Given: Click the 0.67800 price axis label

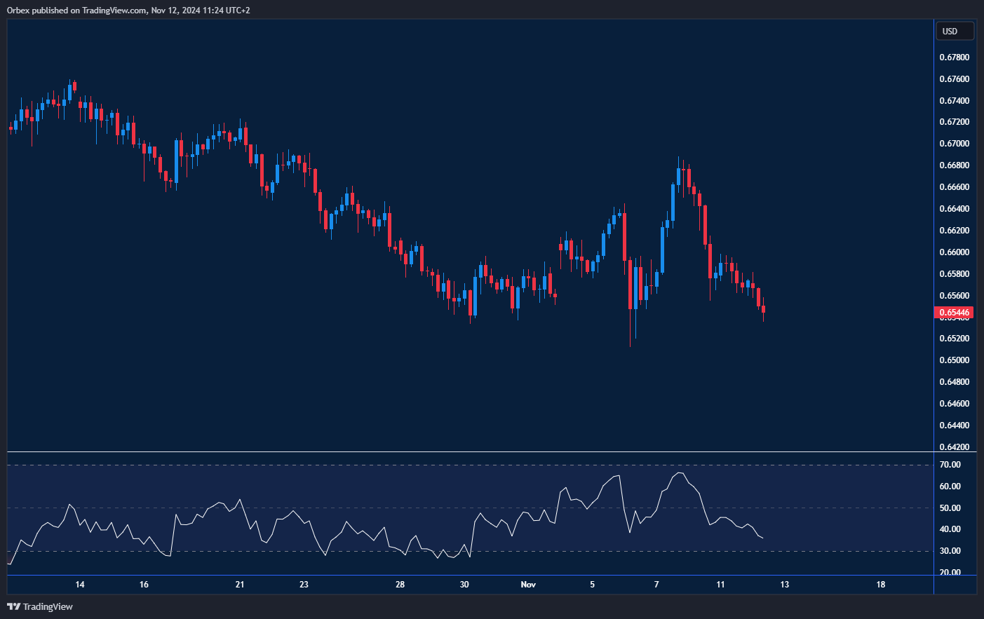Looking at the screenshot, I should pyautogui.click(x=954, y=57).
